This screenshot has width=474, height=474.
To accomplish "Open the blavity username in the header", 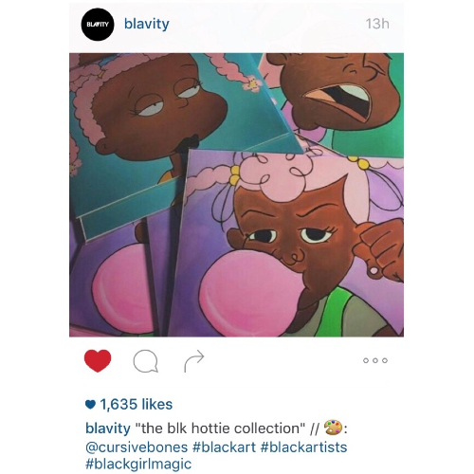I will point(147,24).
